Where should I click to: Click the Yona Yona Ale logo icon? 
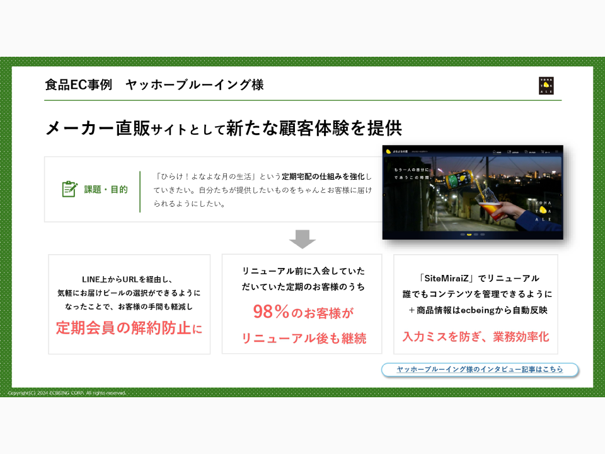point(546,86)
